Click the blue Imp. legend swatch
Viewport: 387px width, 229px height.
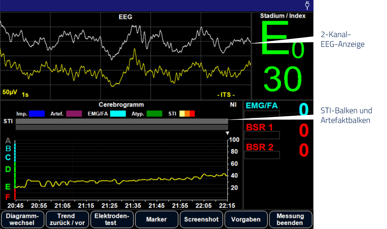coord(37,114)
